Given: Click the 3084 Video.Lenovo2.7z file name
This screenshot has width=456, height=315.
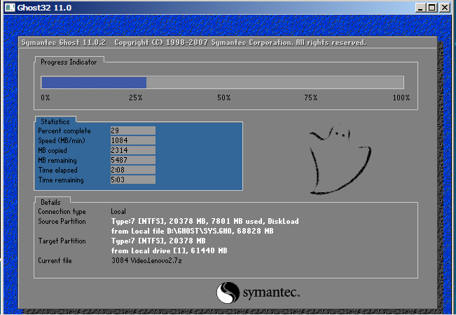Looking at the screenshot, I should pos(146,260).
